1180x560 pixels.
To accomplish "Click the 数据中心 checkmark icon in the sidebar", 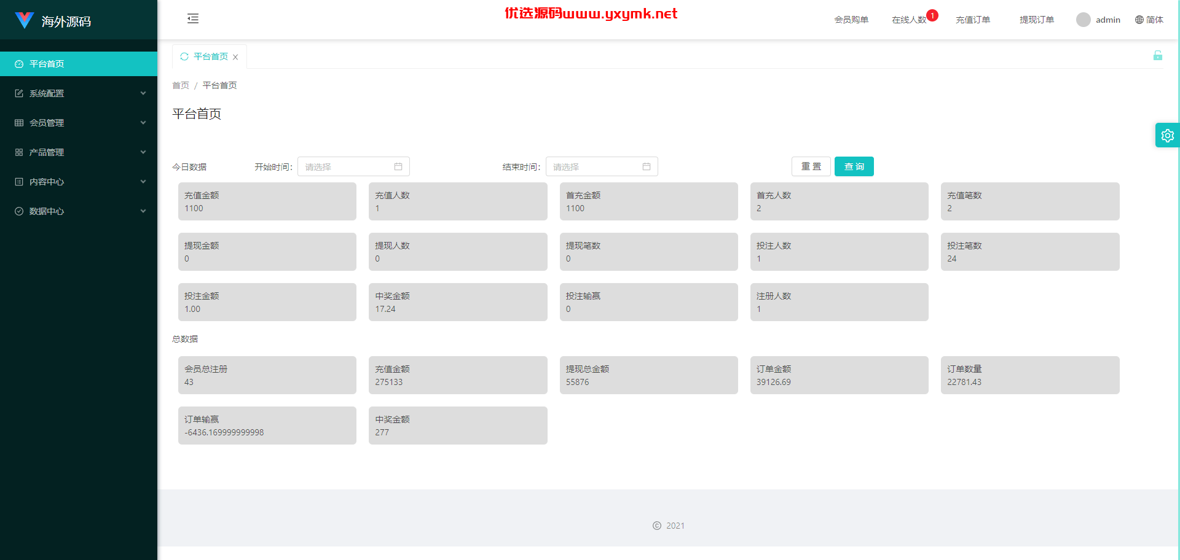I will [19, 211].
